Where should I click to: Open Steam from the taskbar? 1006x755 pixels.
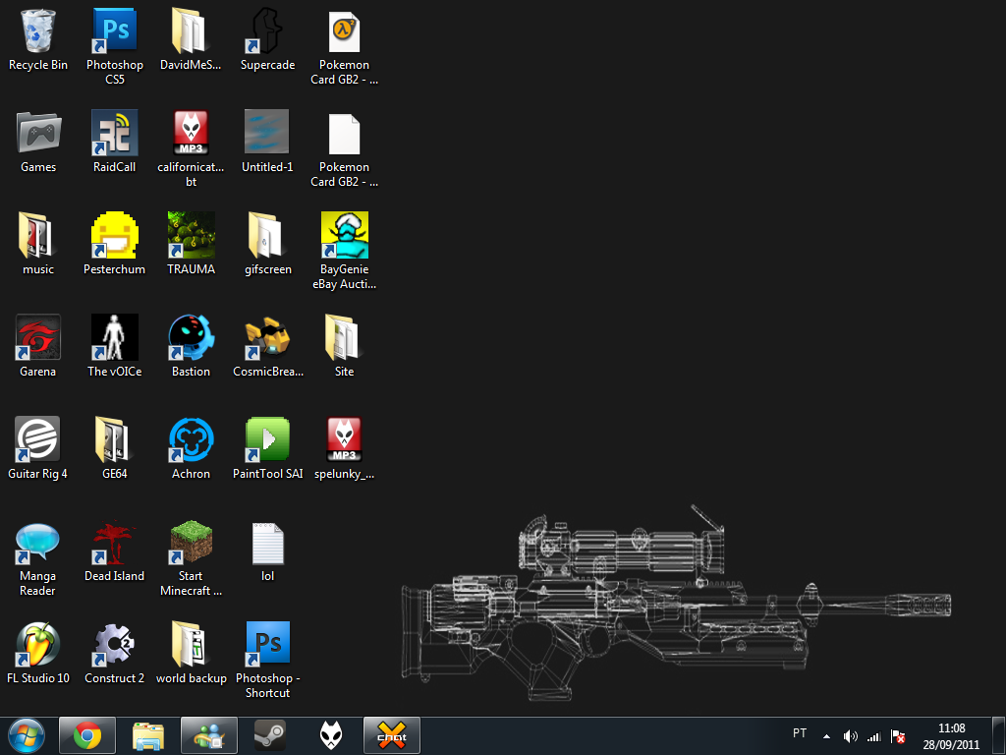click(x=270, y=735)
